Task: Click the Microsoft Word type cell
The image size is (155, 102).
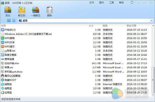Action: [113, 72]
